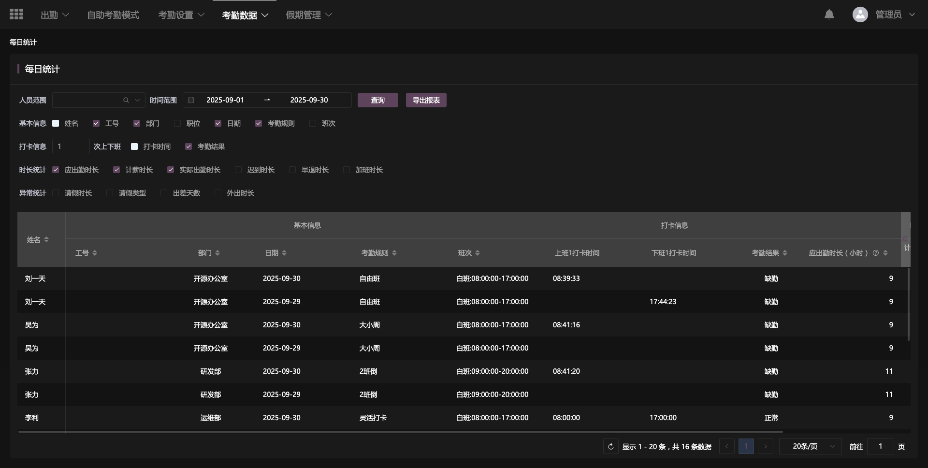The height and width of the screenshot is (468, 928).
Task: Enable the 姓名 checkbox
Action: click(56, 123)
